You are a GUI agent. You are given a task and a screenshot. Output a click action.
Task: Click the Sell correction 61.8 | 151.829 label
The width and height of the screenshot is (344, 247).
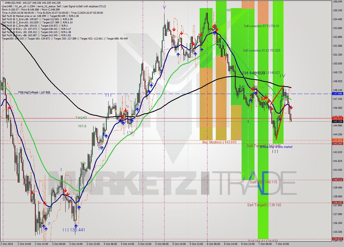pos(261,50)
